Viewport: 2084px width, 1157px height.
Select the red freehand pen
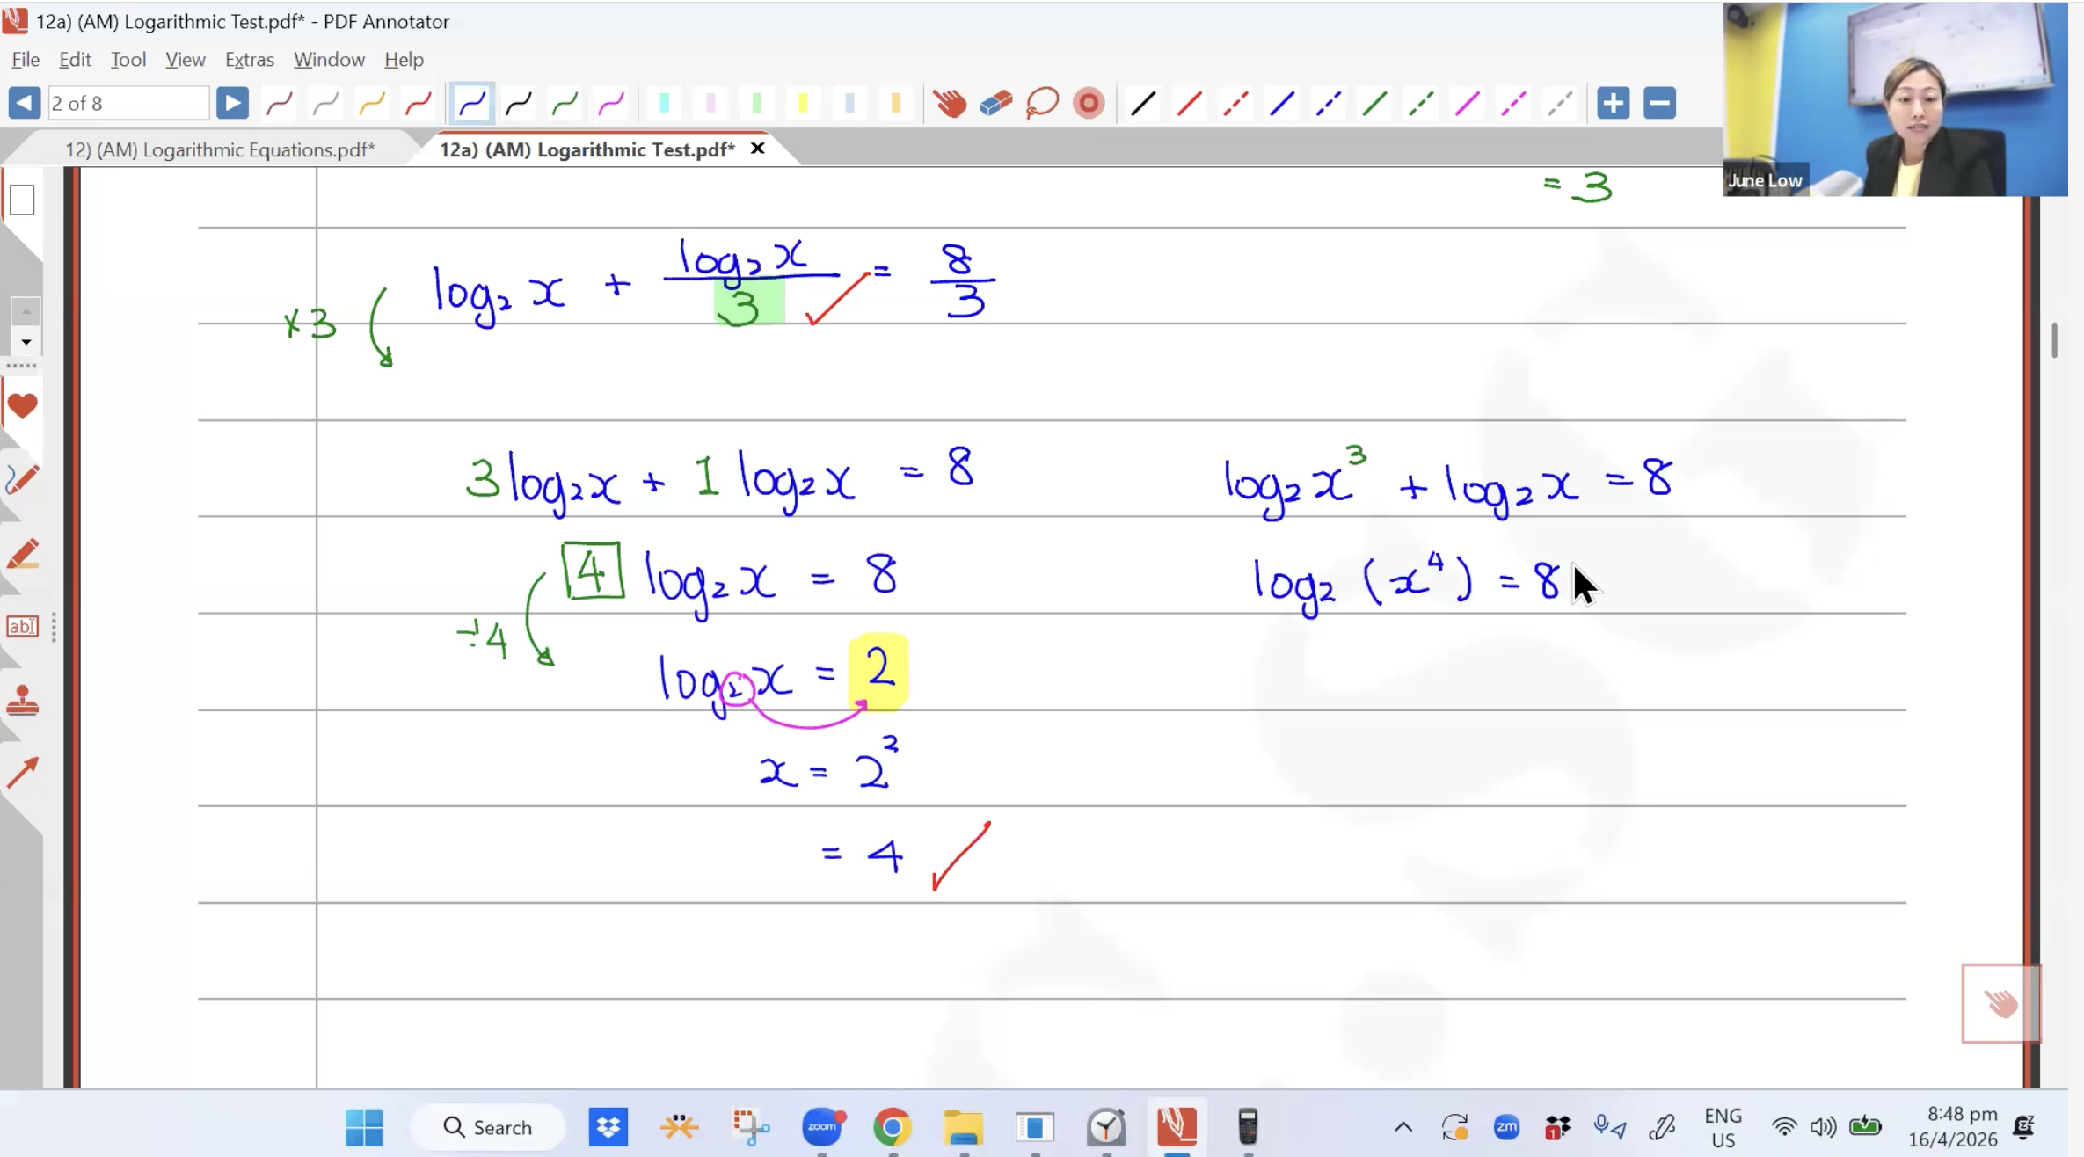(x=419, y=104)
